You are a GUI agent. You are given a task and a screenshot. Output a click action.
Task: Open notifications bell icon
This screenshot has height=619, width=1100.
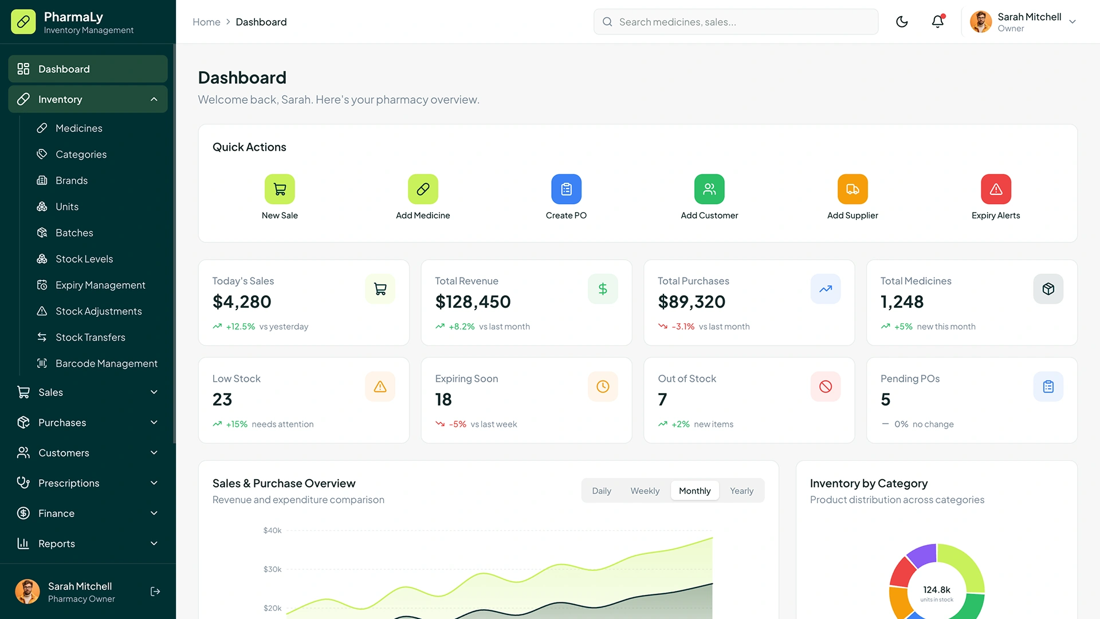coord(938,22)
